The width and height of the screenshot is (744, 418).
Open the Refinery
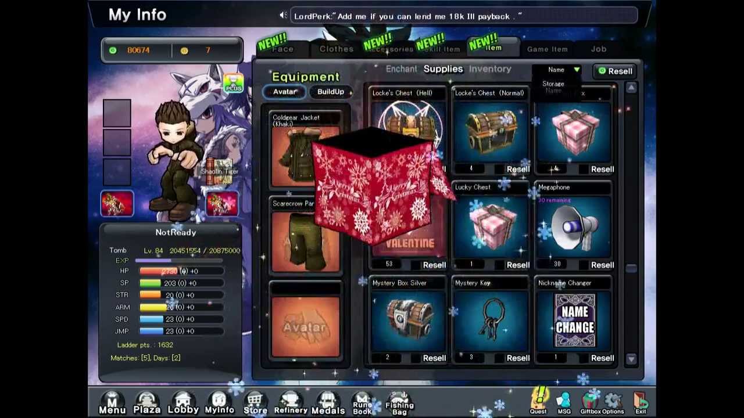click(x=291, y=403)
